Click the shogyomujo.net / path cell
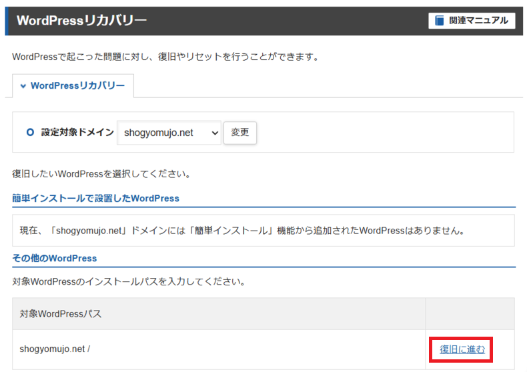Image resolution: width=527 pixels, height=372 pixels. coord(219,349)
